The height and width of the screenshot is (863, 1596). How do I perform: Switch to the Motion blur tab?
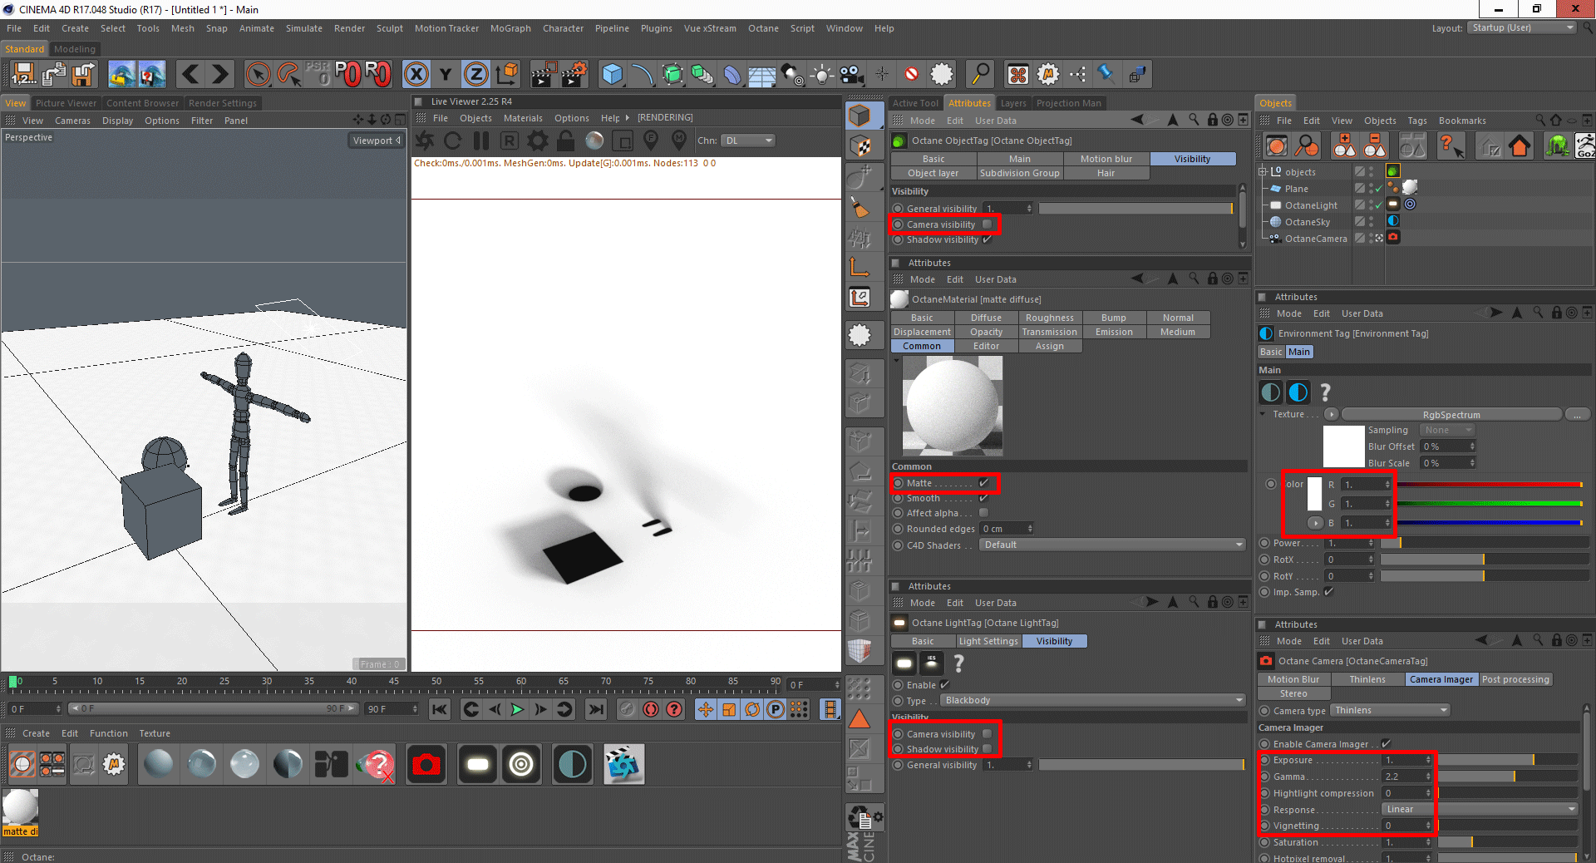1106,159
